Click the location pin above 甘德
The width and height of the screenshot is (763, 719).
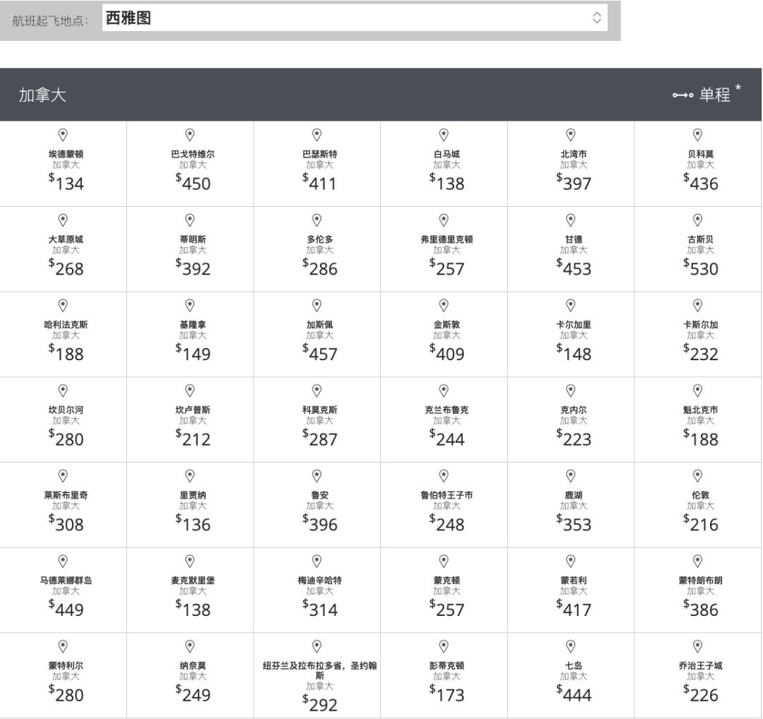571,220
